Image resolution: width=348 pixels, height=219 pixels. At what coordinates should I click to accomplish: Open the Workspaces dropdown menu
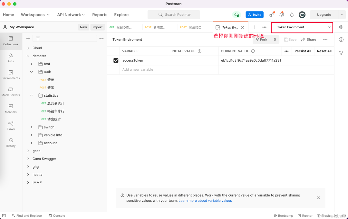35,14
